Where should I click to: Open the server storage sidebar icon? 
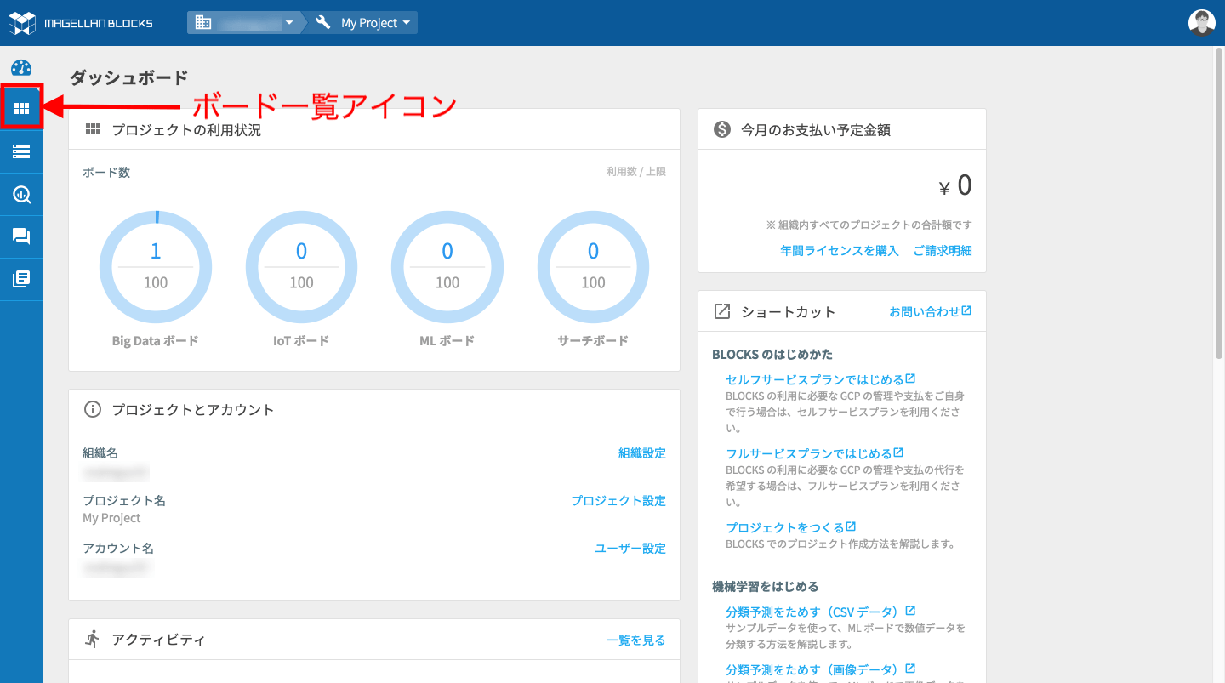(21, 151)
